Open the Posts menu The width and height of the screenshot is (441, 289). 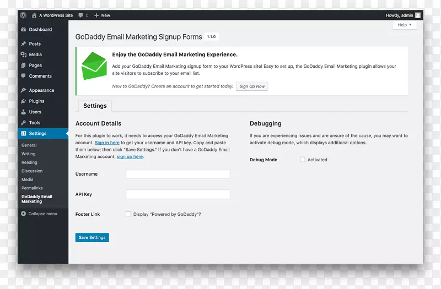click(x=43, y=44)
